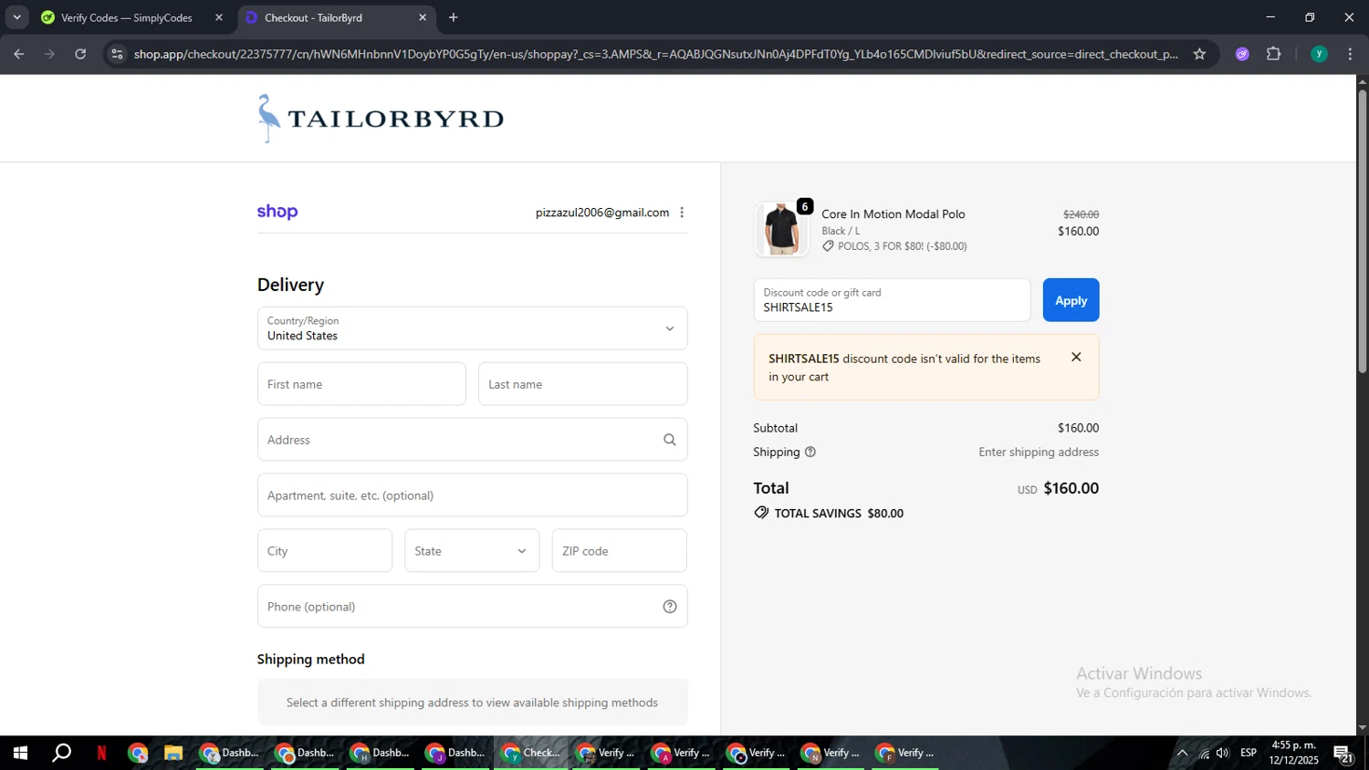
Task: Select the Apartment, suite, etc. field
Action: point(472,495)
